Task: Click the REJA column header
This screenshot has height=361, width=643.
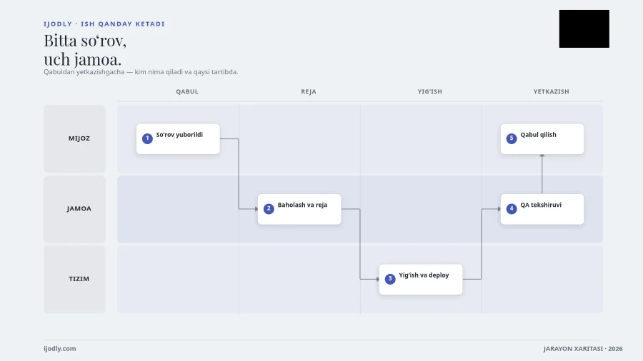Action: (x=309, y=92)
